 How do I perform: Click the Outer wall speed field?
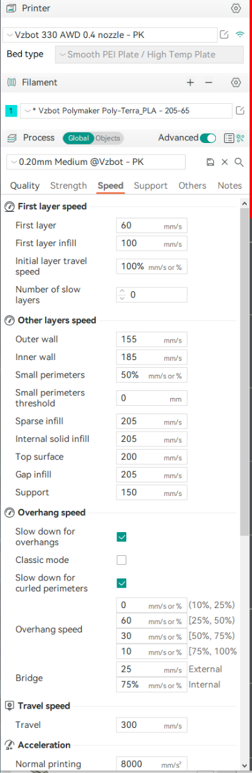coord(152,339)
